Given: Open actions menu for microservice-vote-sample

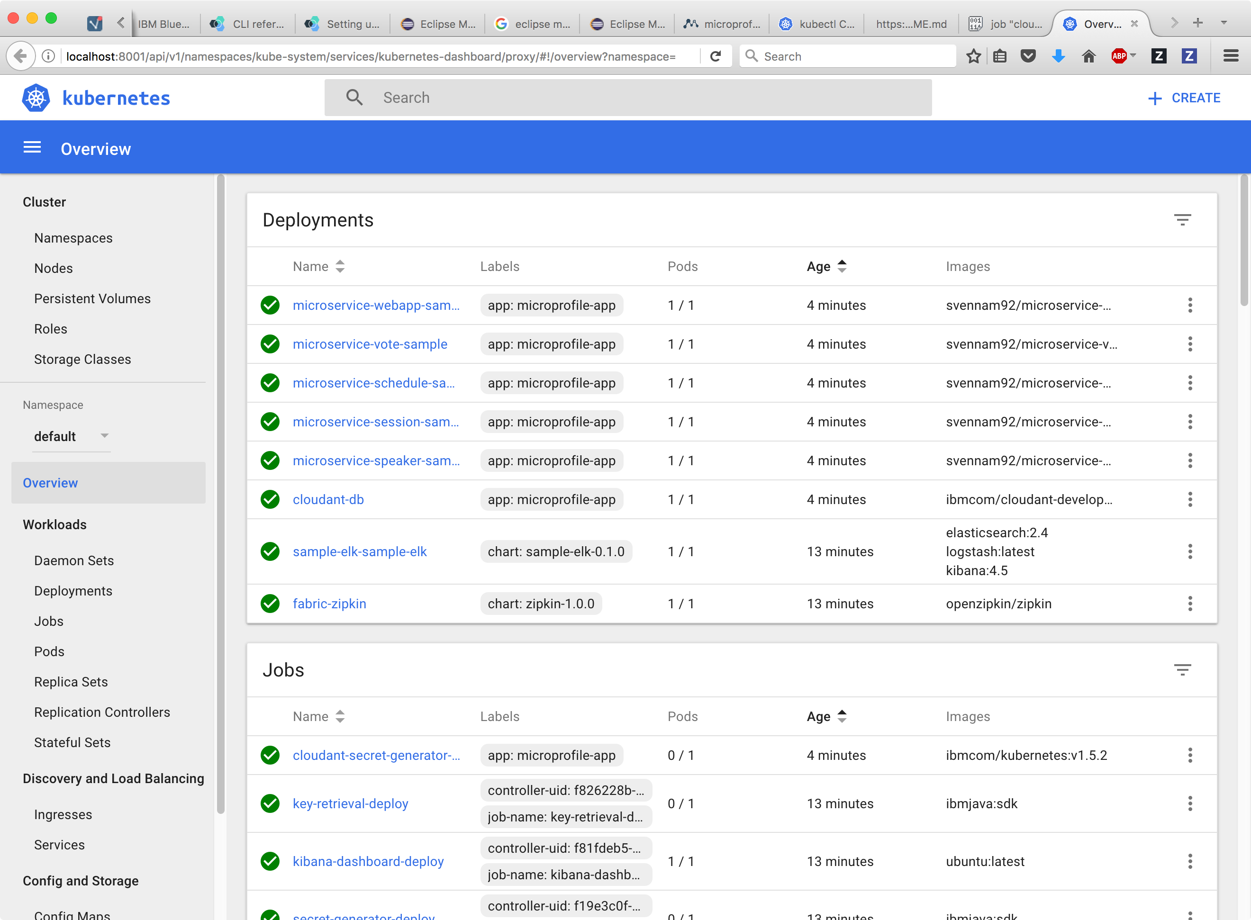Looking at the screenshot, I should coord(1190,344).
